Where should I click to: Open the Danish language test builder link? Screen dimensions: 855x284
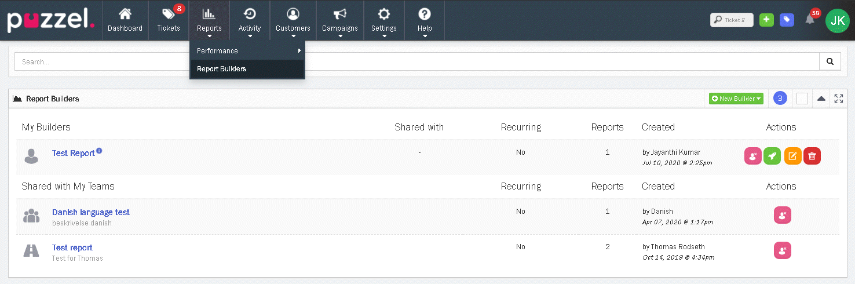pos(91,212)
